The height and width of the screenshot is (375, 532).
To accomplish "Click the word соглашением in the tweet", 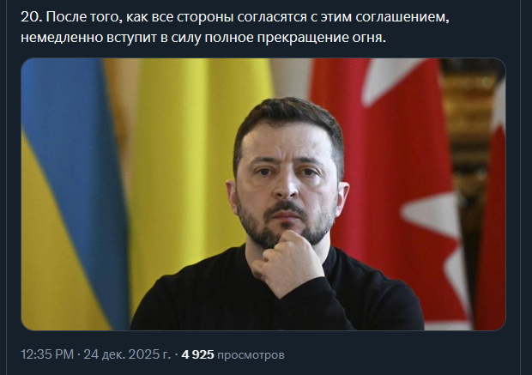I will 402,17.
